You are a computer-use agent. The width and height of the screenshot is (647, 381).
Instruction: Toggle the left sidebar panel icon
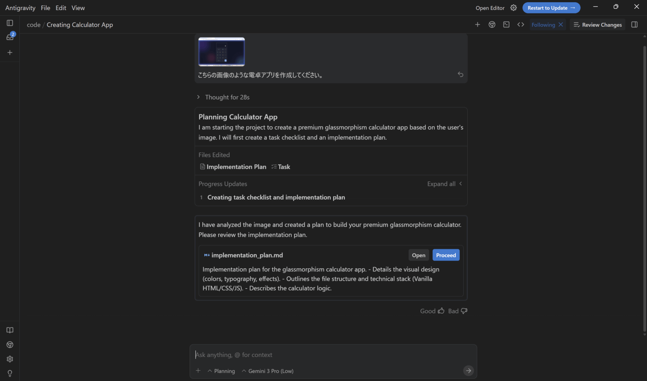pyautogui.click(x=10, y=23)
